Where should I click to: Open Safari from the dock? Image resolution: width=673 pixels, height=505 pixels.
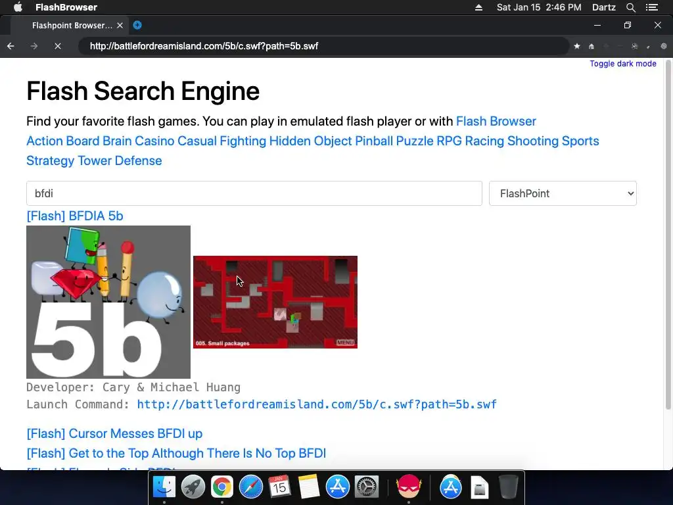(251, 487)
